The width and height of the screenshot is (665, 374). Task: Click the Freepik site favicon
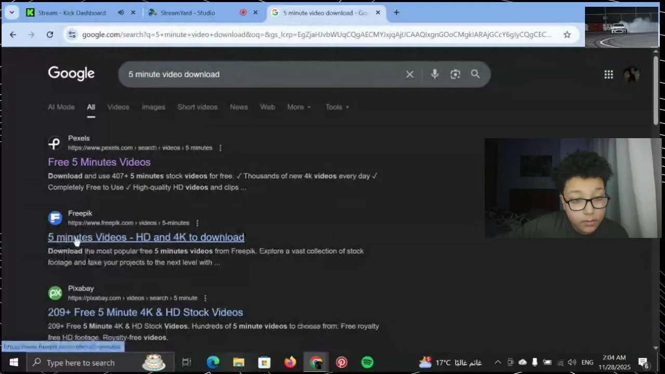click(55, 218)
